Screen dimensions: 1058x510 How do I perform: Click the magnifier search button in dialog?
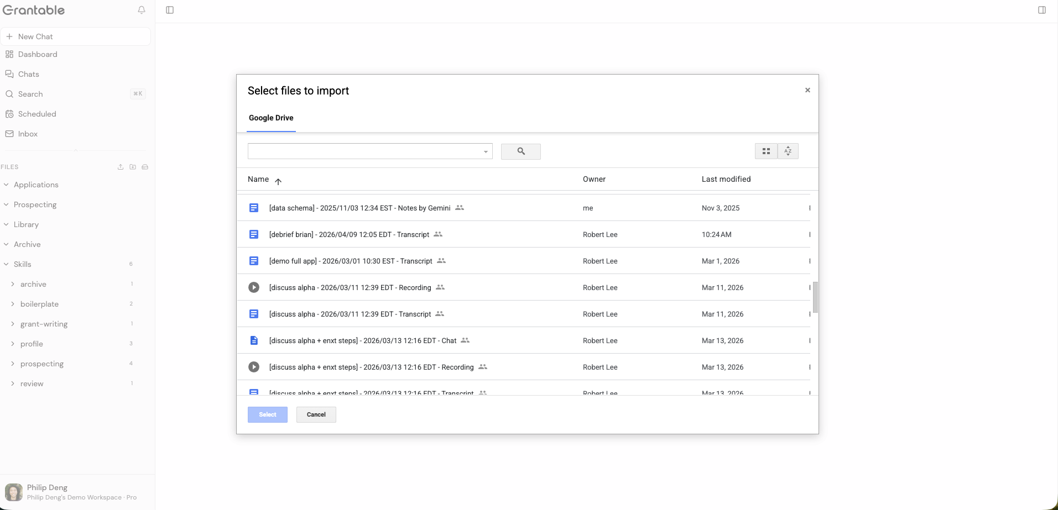click(x=521, y=151)
